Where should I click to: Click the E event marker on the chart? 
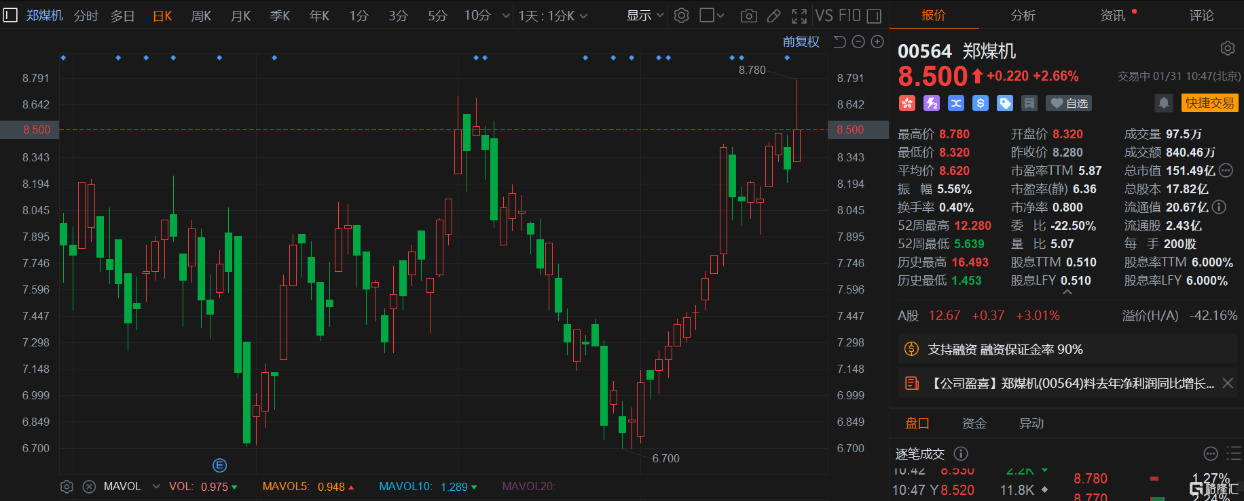pyautogui.click(x=219, y=466)
